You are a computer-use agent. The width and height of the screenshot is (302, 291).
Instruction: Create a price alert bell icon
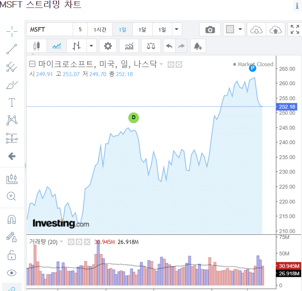[x=198, y=46]
